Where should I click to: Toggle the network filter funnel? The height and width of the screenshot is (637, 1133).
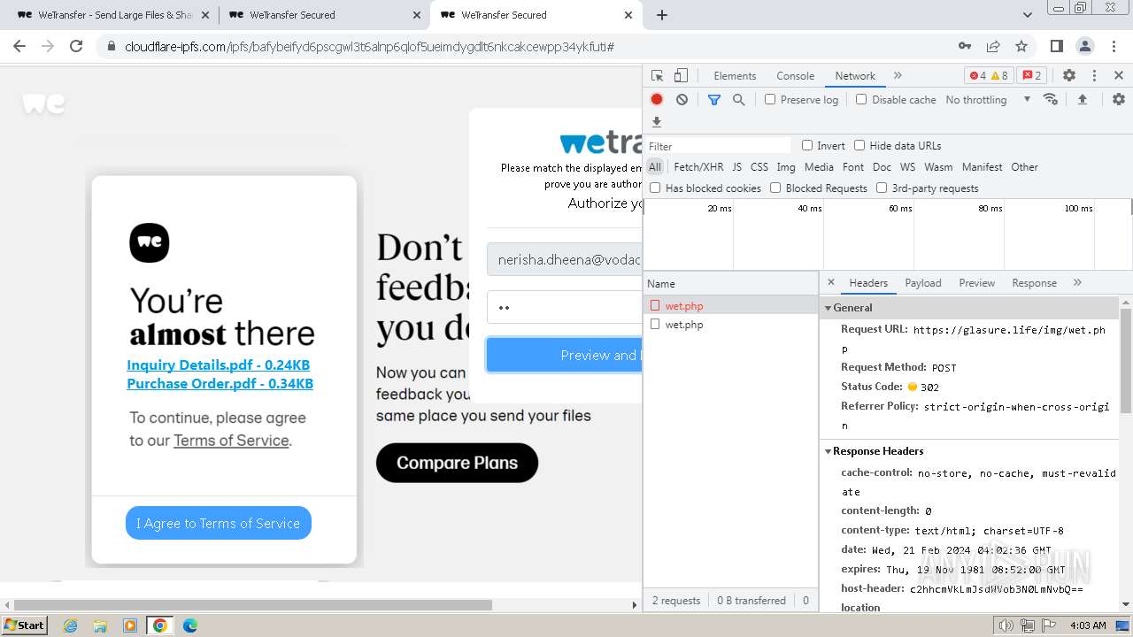pos(714,100)
